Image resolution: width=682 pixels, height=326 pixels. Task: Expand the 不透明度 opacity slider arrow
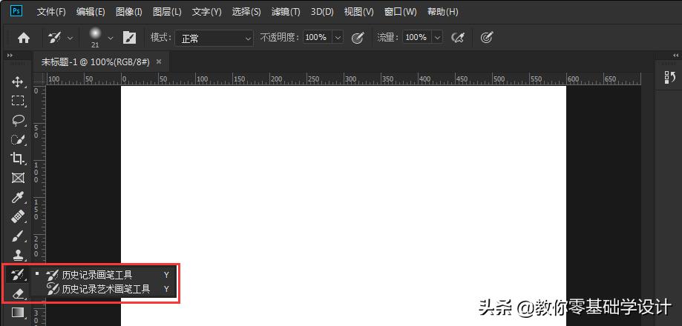[x=338, y=38]
